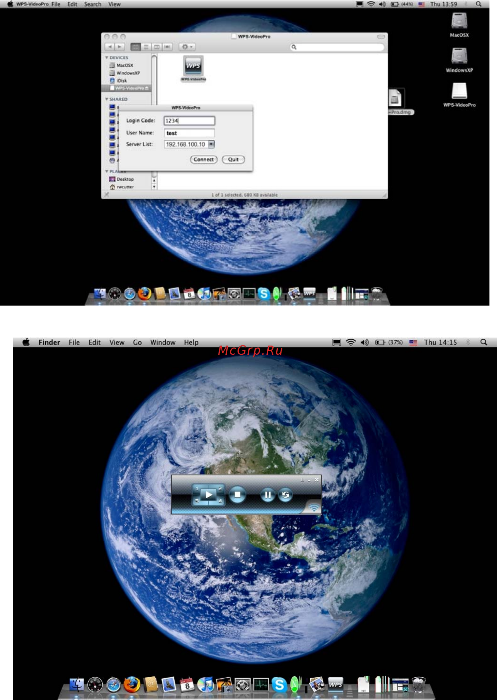
Task: Open Skype from the lower screenshot's dock
Action: click(280, 685)
